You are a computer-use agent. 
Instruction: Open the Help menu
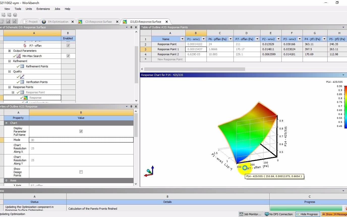tap(68, 9)
